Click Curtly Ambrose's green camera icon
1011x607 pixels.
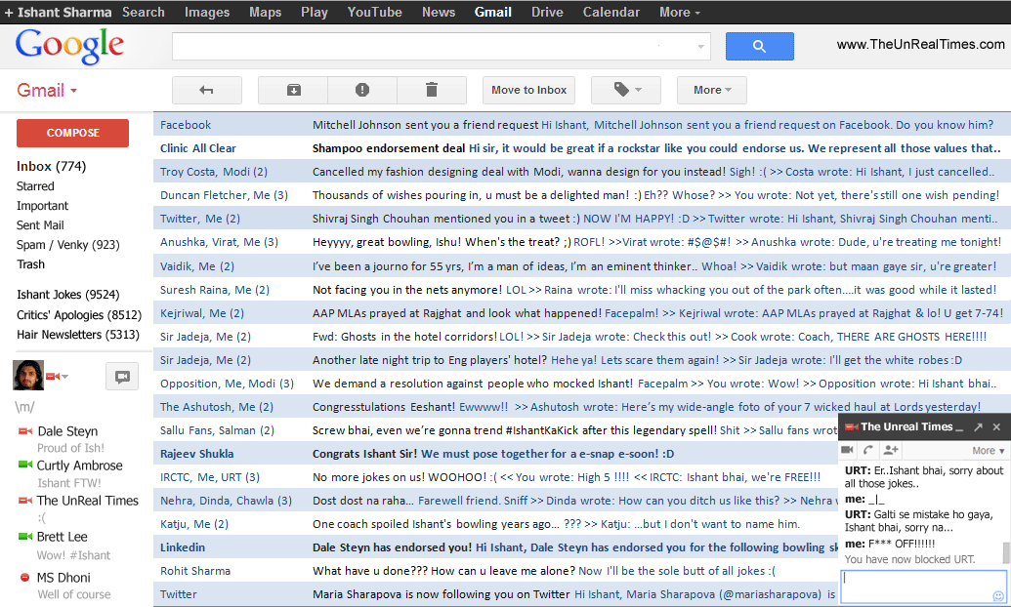(25, 465)
